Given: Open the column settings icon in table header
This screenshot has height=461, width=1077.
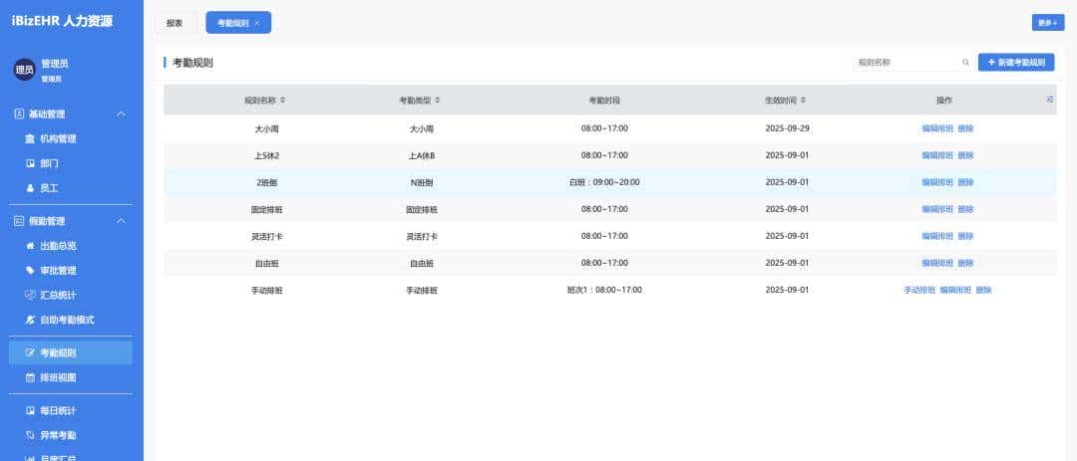Looking at the screenshot, I should (1049, 100).
